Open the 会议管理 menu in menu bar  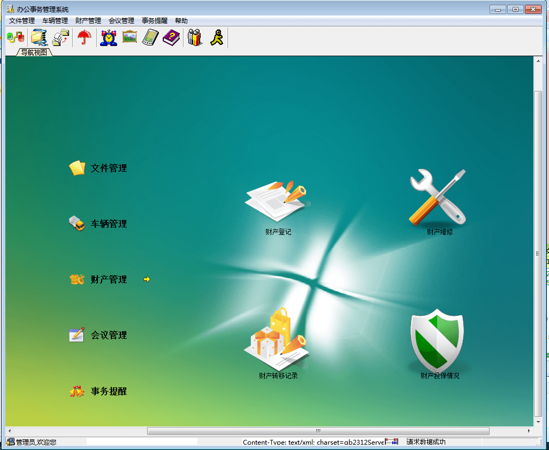[x=121, y=21]
